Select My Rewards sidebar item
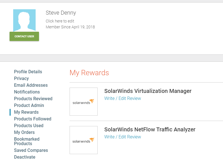The height and width of the screenshot is (160, 223). click(x=26, y=112)
